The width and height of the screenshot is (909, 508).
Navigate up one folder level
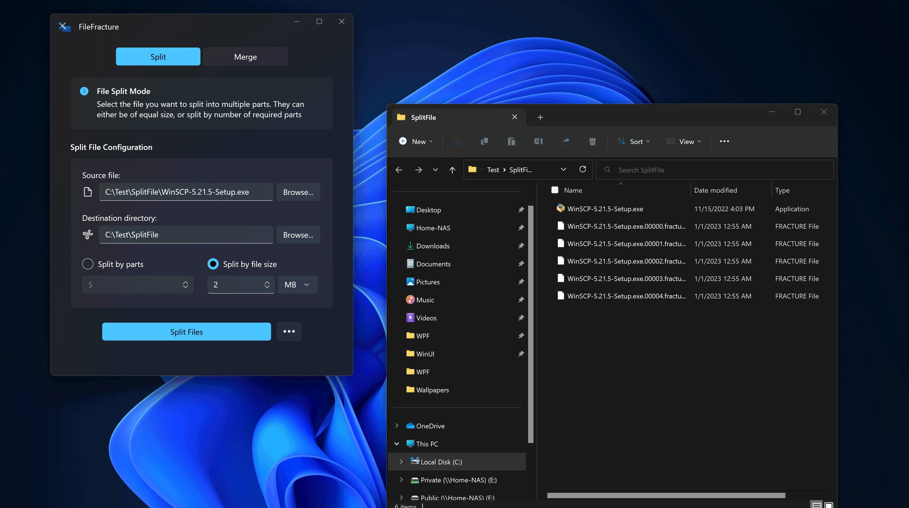tap(452, 170)
